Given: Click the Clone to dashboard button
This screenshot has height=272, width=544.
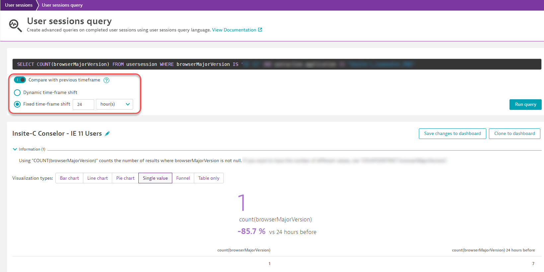Looking at the screenshot, I should pos(514,134).
